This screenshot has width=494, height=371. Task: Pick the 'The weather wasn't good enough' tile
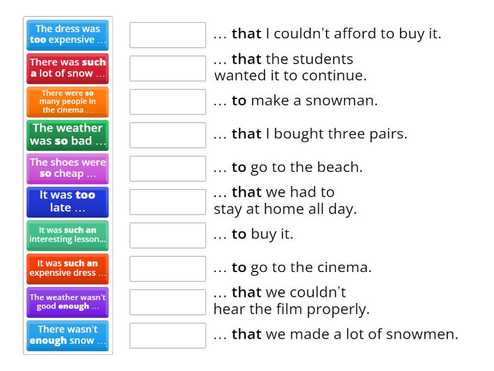pyautogui.click(x=68, y=302)
